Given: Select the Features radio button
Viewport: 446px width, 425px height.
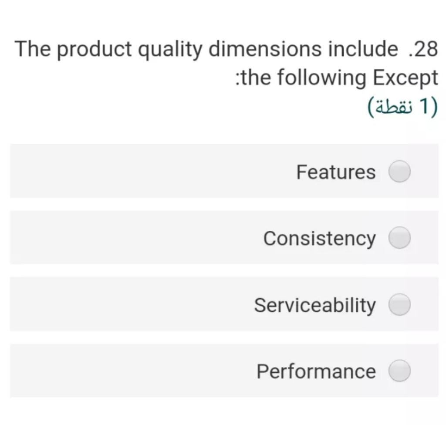Looking at the screenshot, I should point(399,171).
